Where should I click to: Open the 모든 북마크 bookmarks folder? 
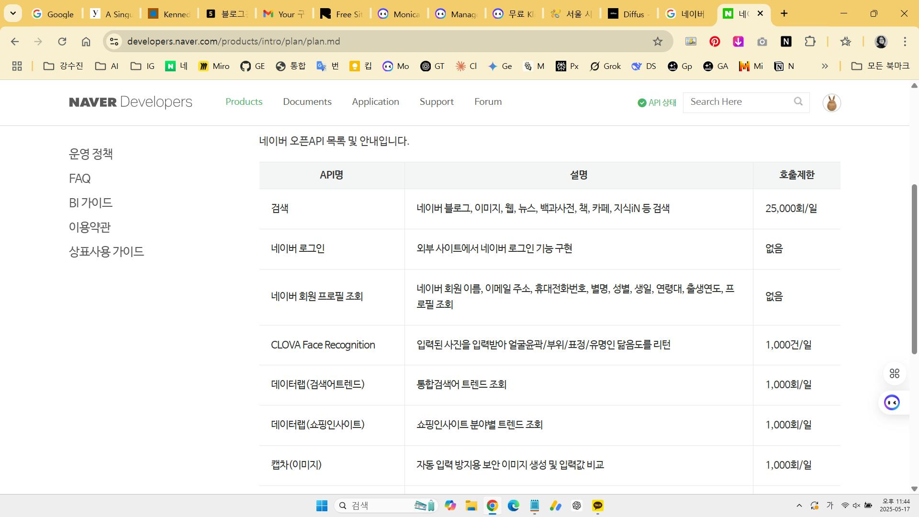880,66
